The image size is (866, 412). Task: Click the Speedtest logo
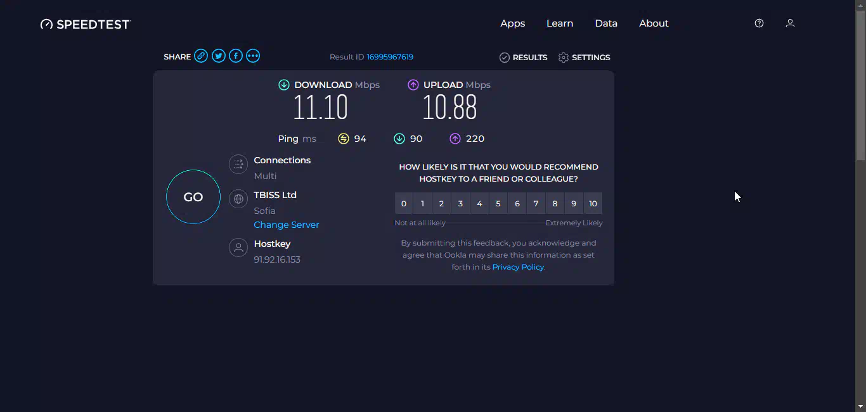click(86, 24)
